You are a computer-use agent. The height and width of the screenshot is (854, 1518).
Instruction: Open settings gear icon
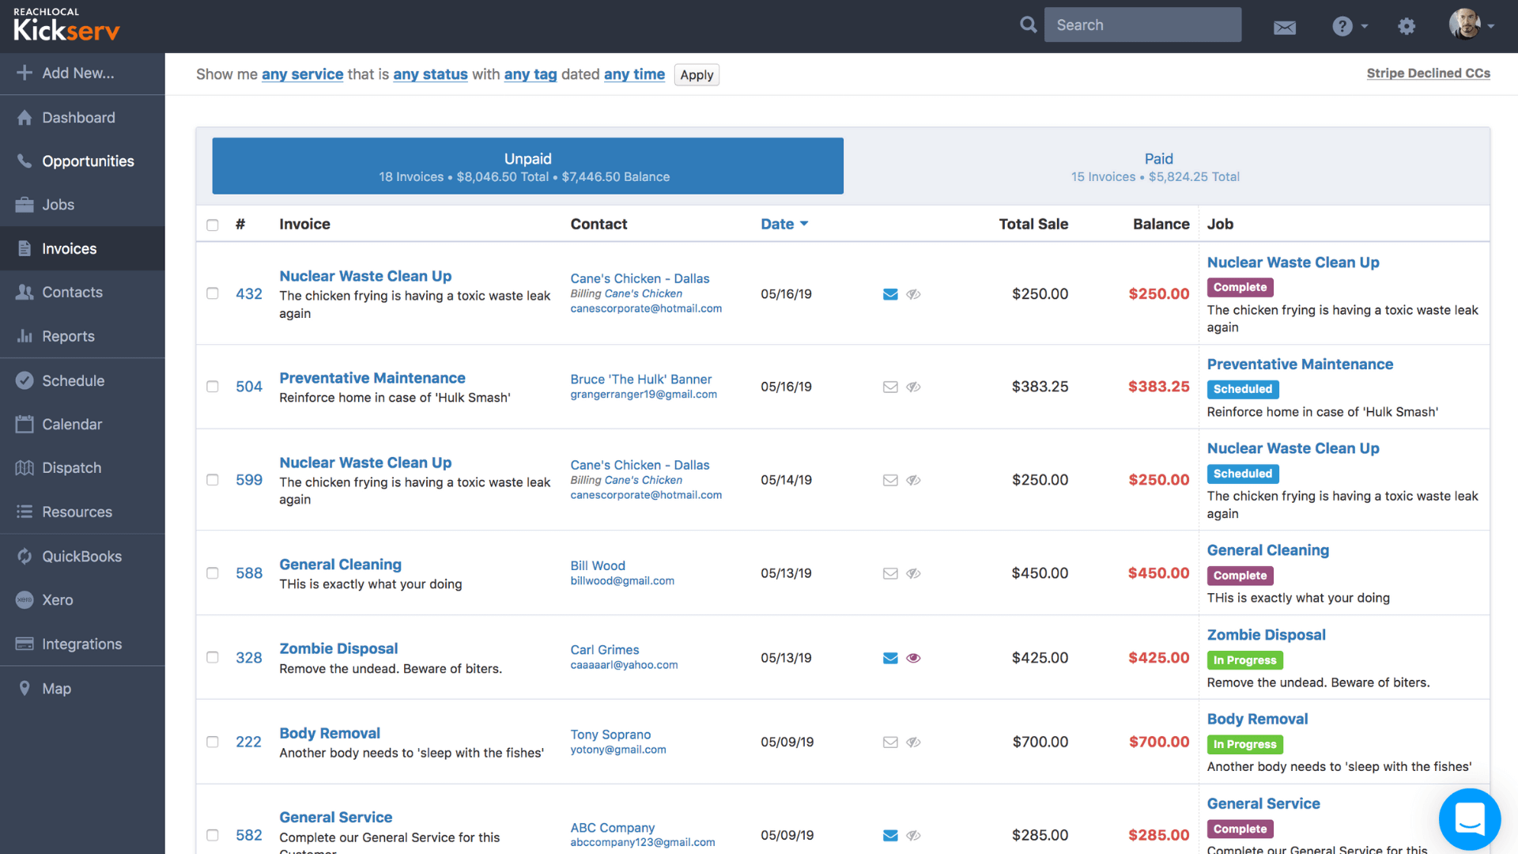(1407, 24)
